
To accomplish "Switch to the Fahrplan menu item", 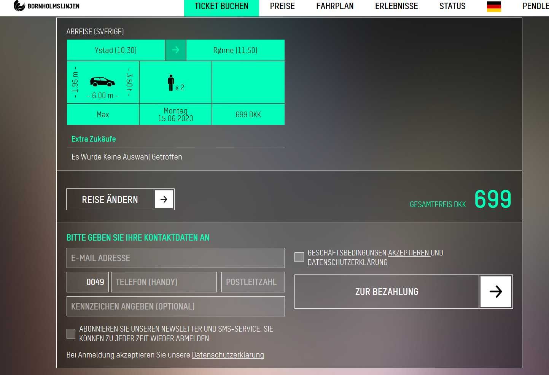I will (x=335, y=6).
